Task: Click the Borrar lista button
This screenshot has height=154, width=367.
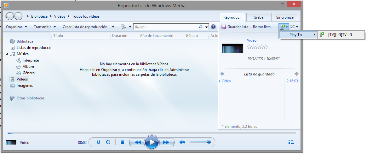Action: tap(262, 27)
